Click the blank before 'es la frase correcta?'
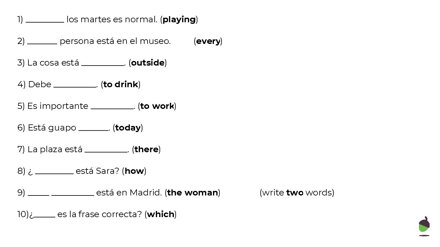The width and height of the screenshot is (440, 247). click(45, 217)
